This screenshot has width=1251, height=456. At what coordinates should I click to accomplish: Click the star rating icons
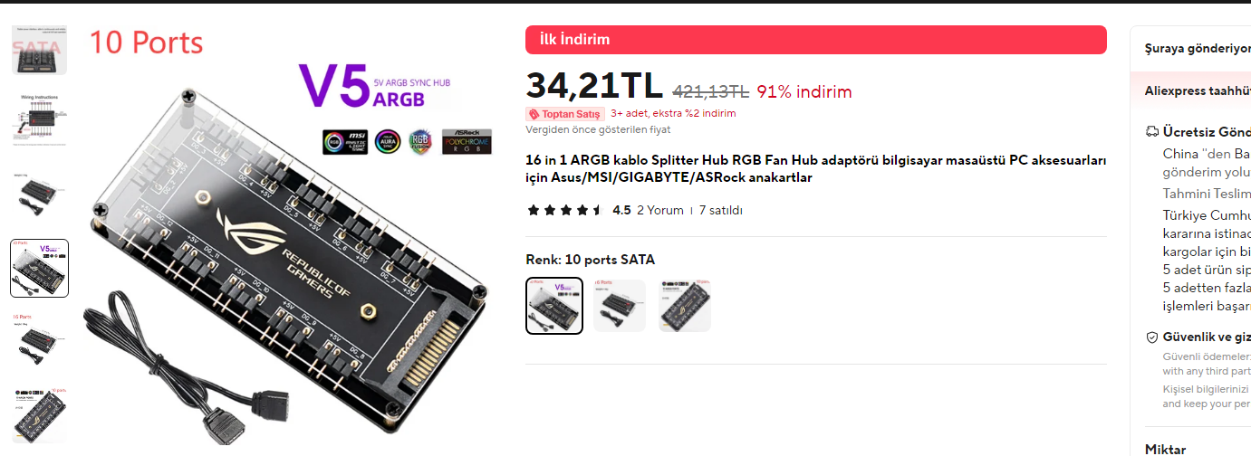[564, 210]
